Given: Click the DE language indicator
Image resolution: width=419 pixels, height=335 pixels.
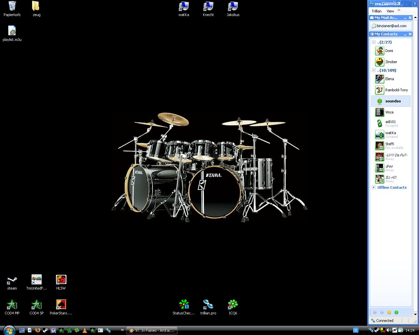Looking at the screenshot, I should (355, 330).
